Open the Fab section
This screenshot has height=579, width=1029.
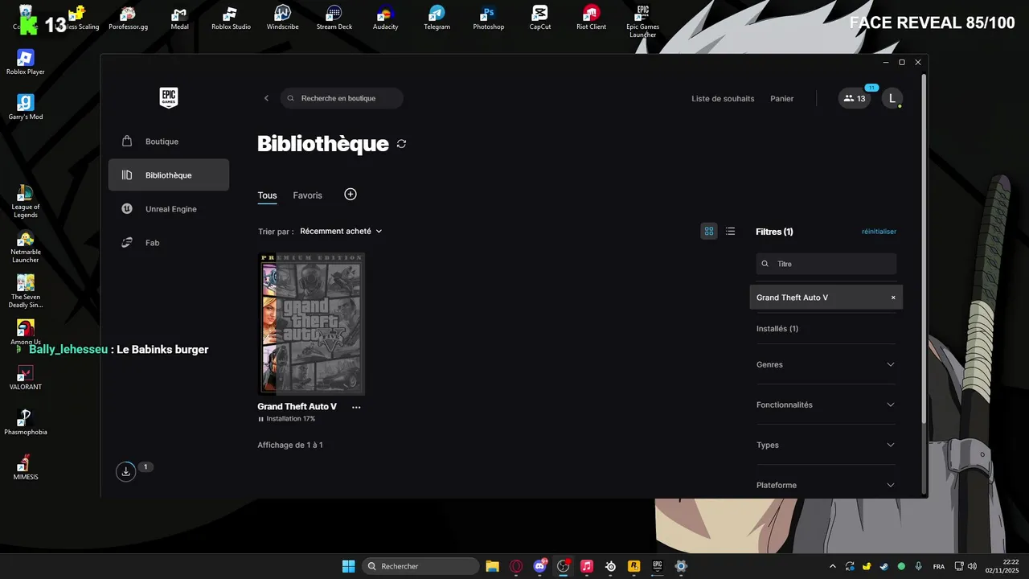[x=169, y=243]
